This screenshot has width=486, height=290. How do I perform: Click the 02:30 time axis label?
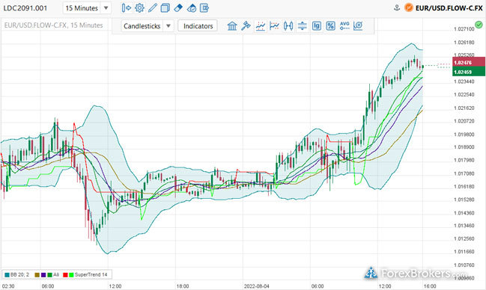(8, 286)
